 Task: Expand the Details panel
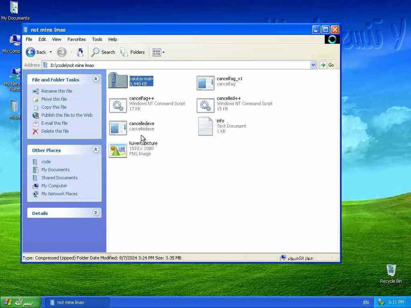tap(96, 213)
